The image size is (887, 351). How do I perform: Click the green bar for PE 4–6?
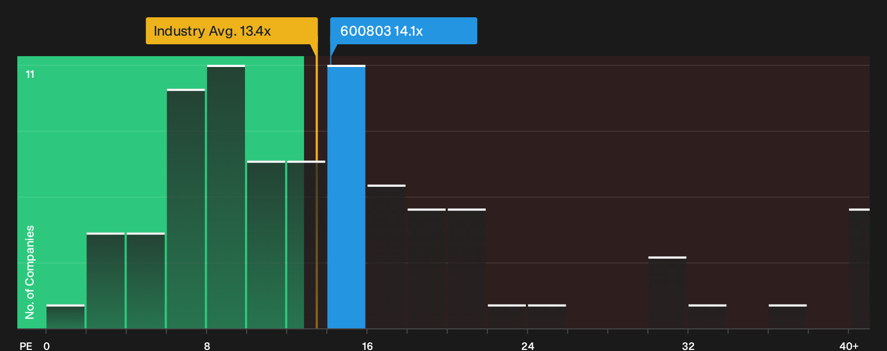coord(145,281)
